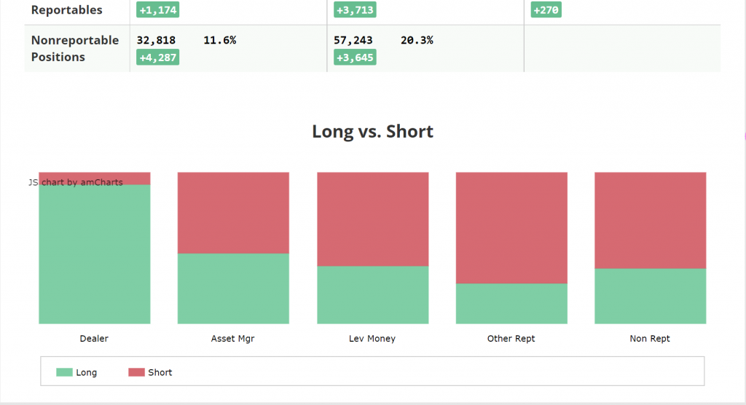746x405 pixels.
Task: Click the +4,287 change badge
Action: coord(158,57)
